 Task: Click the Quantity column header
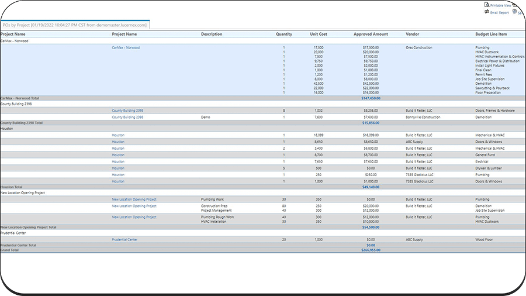(x=284, y=35)
